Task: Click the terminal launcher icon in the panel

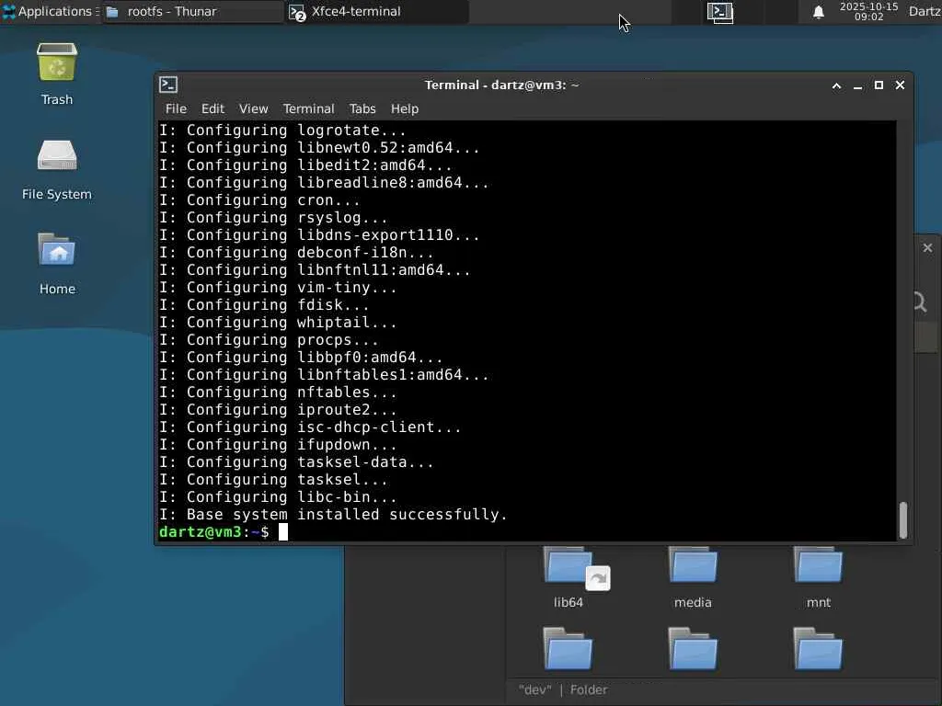Action: [719, 12]
